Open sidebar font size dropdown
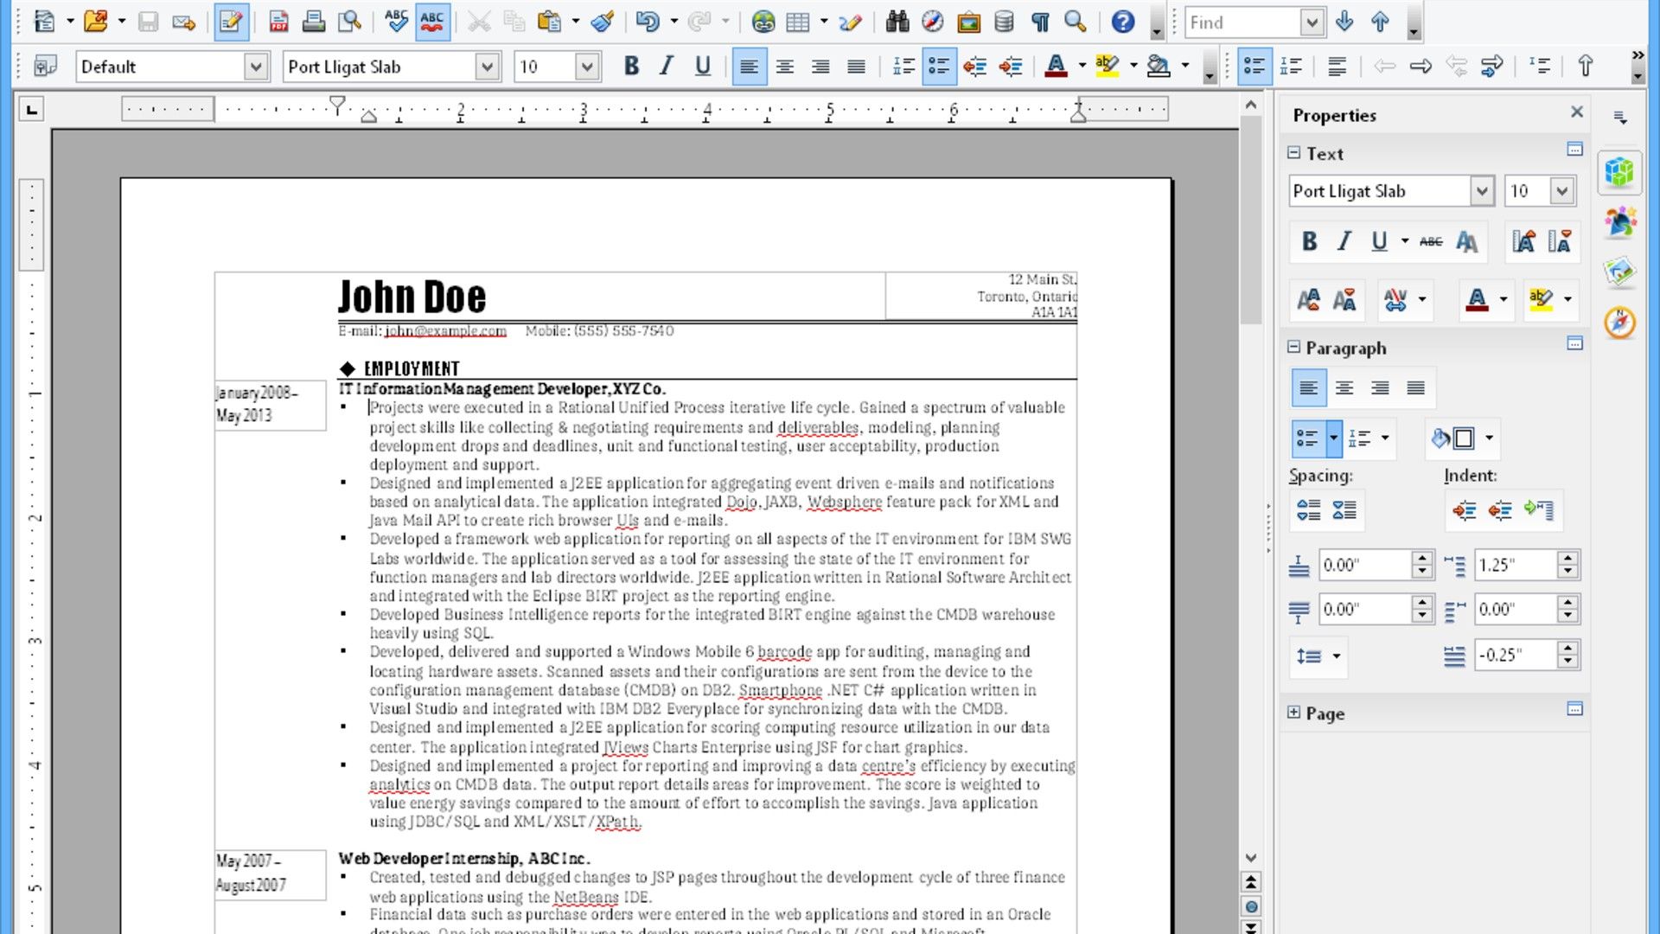 tap(1561, 191)
